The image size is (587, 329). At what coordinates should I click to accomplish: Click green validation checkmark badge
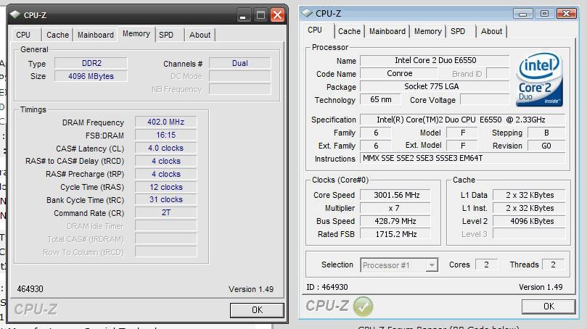coord(363,307)
